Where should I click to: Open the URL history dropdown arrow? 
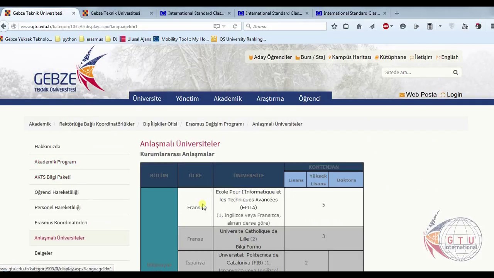(x=224, y=27)
